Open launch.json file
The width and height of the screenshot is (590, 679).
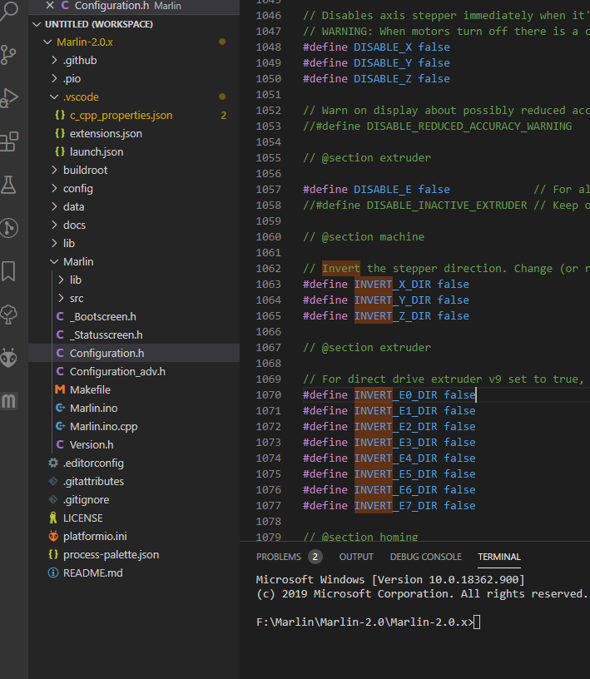coord(97,151)
